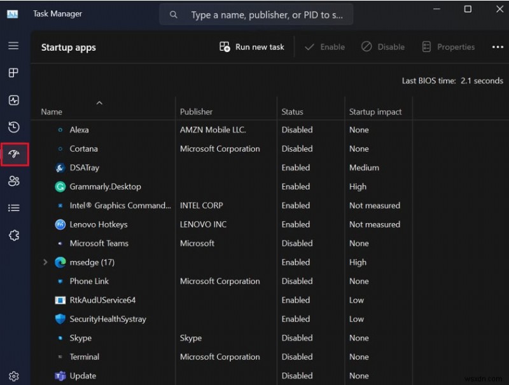Click Medium startup impact for DSATray
Screen dimensions: 509x385
(x=364, y=168)
